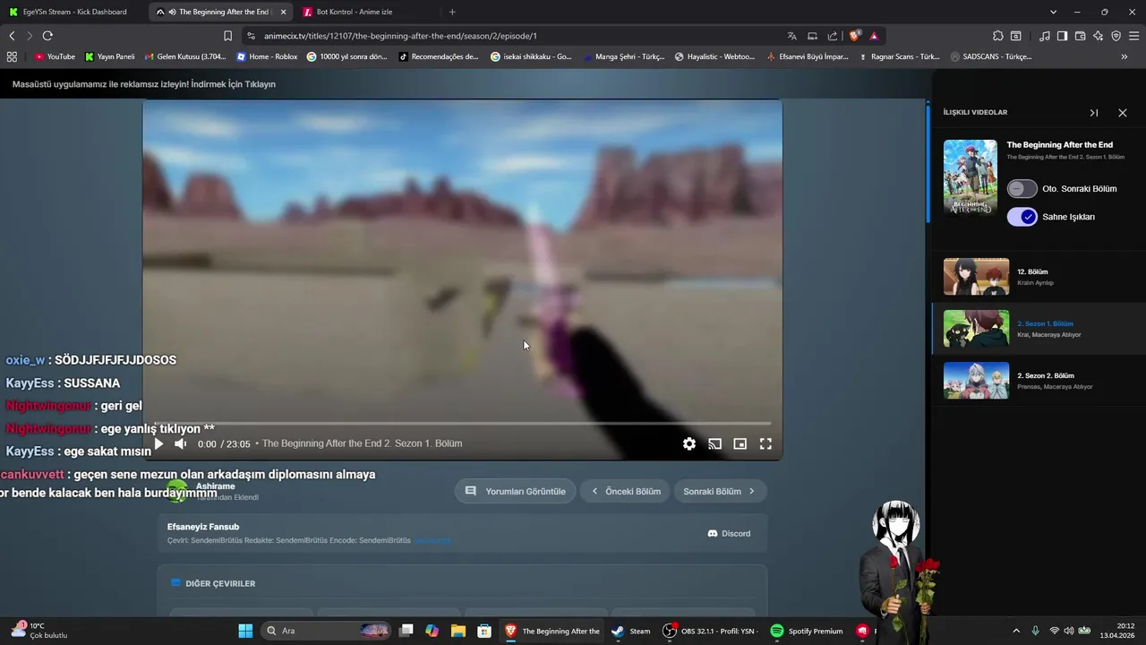Click the address bar URL
The height and width of the screenshot is (645, 1146).
400,36
